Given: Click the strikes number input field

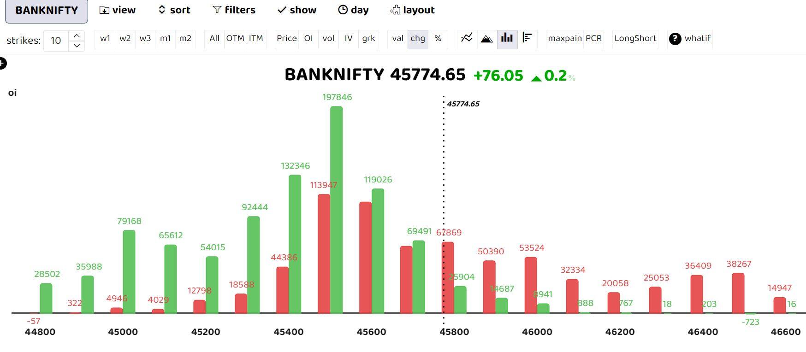Looking at the screenshot, I should tap(56, 41).
